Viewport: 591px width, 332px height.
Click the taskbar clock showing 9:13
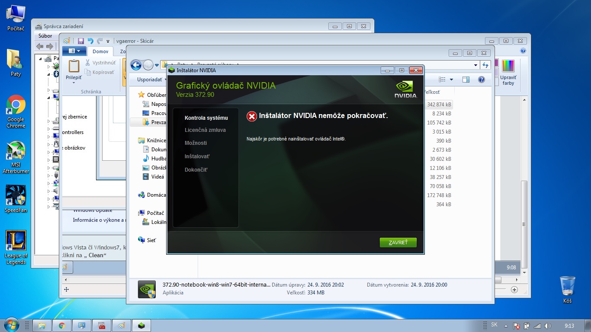(x=569, y=326)
